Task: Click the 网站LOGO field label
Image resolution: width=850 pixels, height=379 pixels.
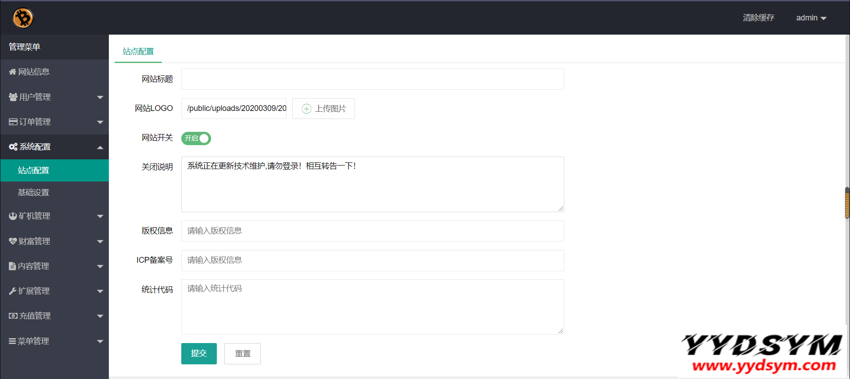Action: (154, 108)
